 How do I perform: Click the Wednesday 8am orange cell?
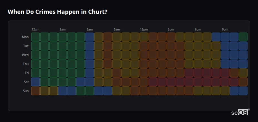pyautogui.click(x=108, y=55)
